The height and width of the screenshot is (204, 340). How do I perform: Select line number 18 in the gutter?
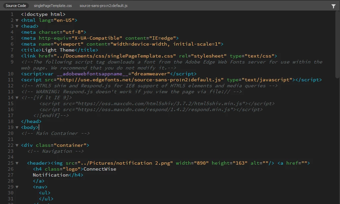click(x=11, y=121)
